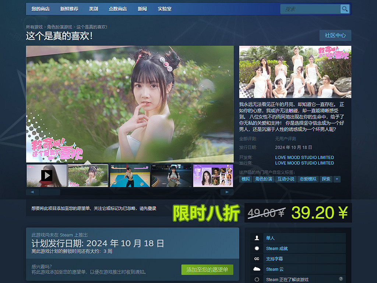Switch to the 新闻 section

coord(142,8)
